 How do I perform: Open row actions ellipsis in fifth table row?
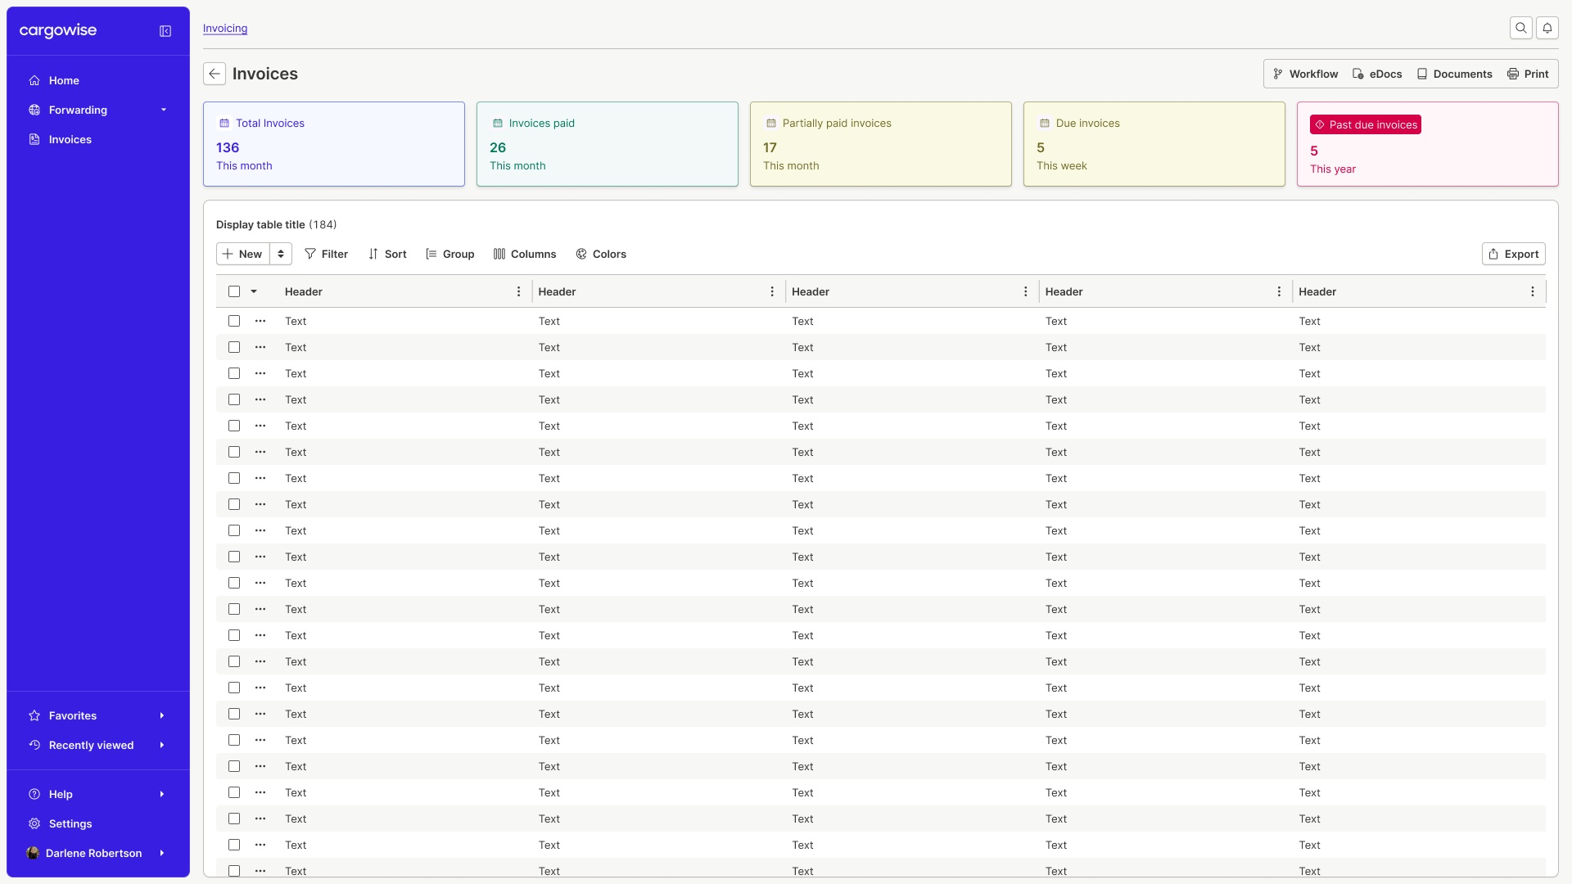[x=260, y=426]
